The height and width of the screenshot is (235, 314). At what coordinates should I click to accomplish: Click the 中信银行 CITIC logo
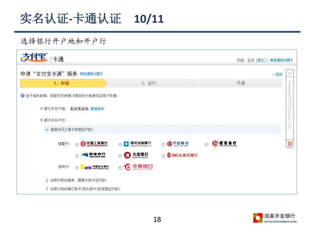178,144
